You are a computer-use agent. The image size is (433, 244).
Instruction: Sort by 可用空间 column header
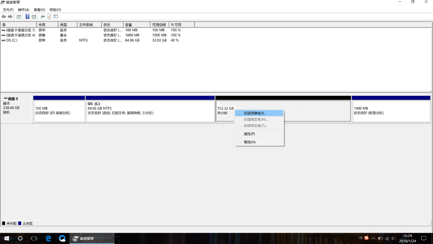[x=159, y=25]
